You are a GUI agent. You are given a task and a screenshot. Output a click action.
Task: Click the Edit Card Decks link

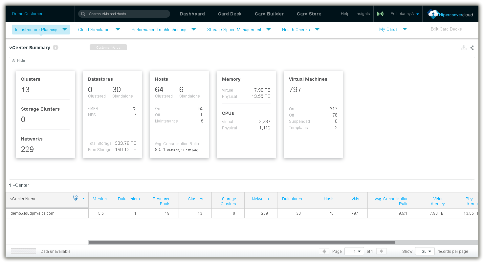pos(446,29)
